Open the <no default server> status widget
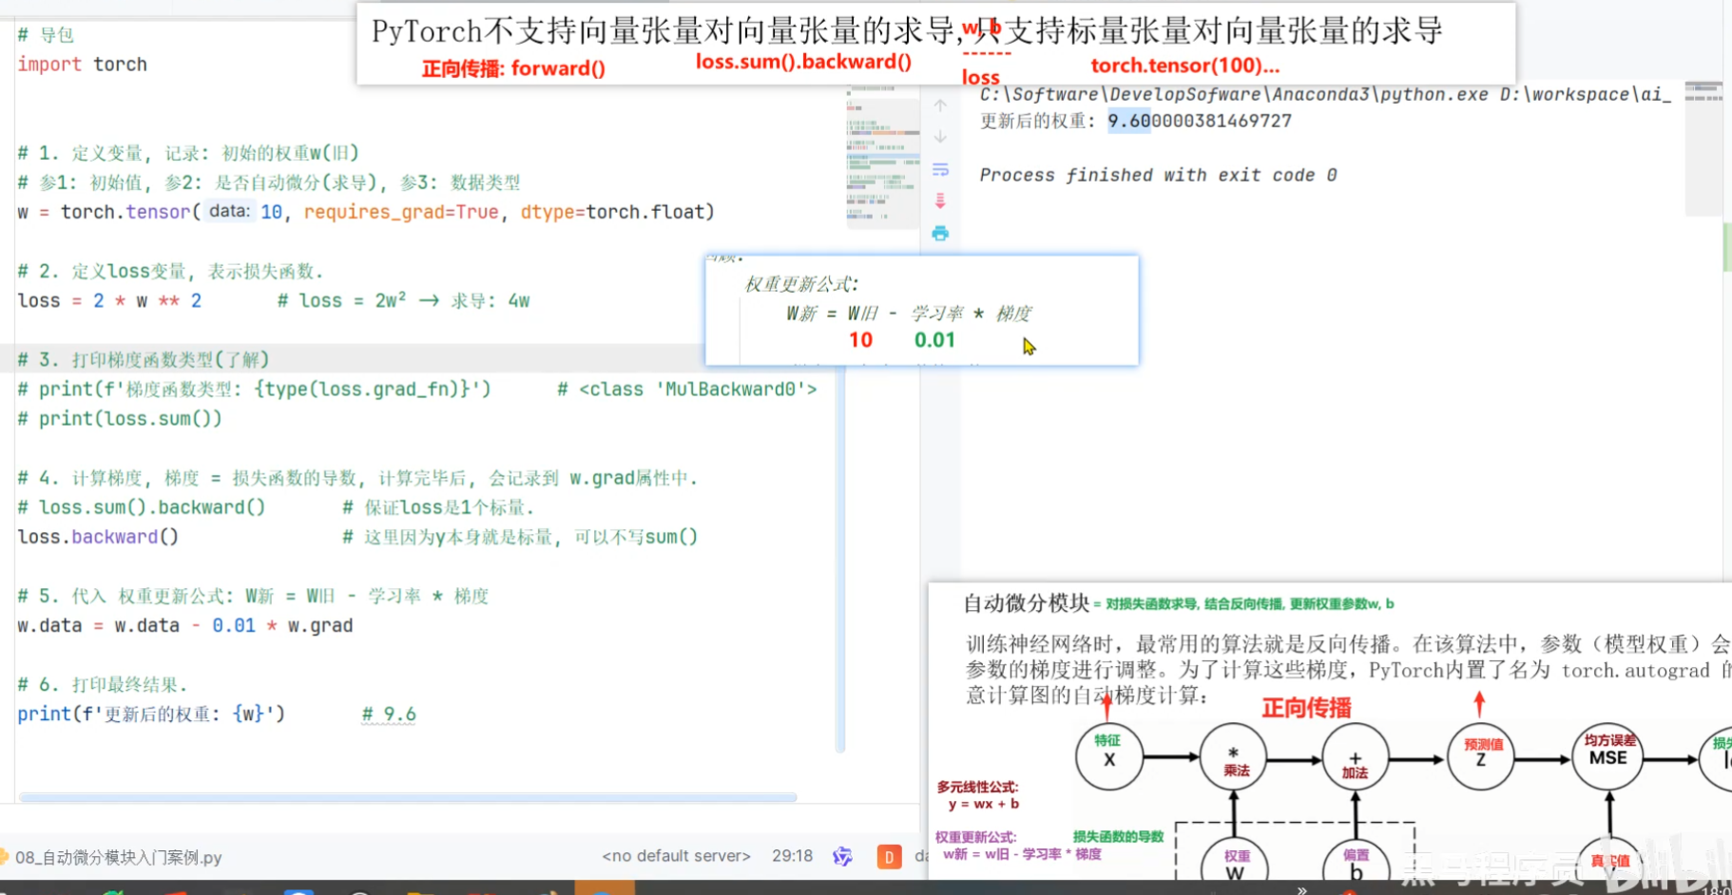This screenshot has width=1732, height=895. (676, 856)
